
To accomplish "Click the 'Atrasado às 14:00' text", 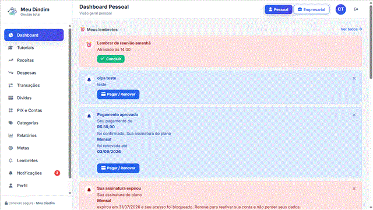I will coord(114,50).
